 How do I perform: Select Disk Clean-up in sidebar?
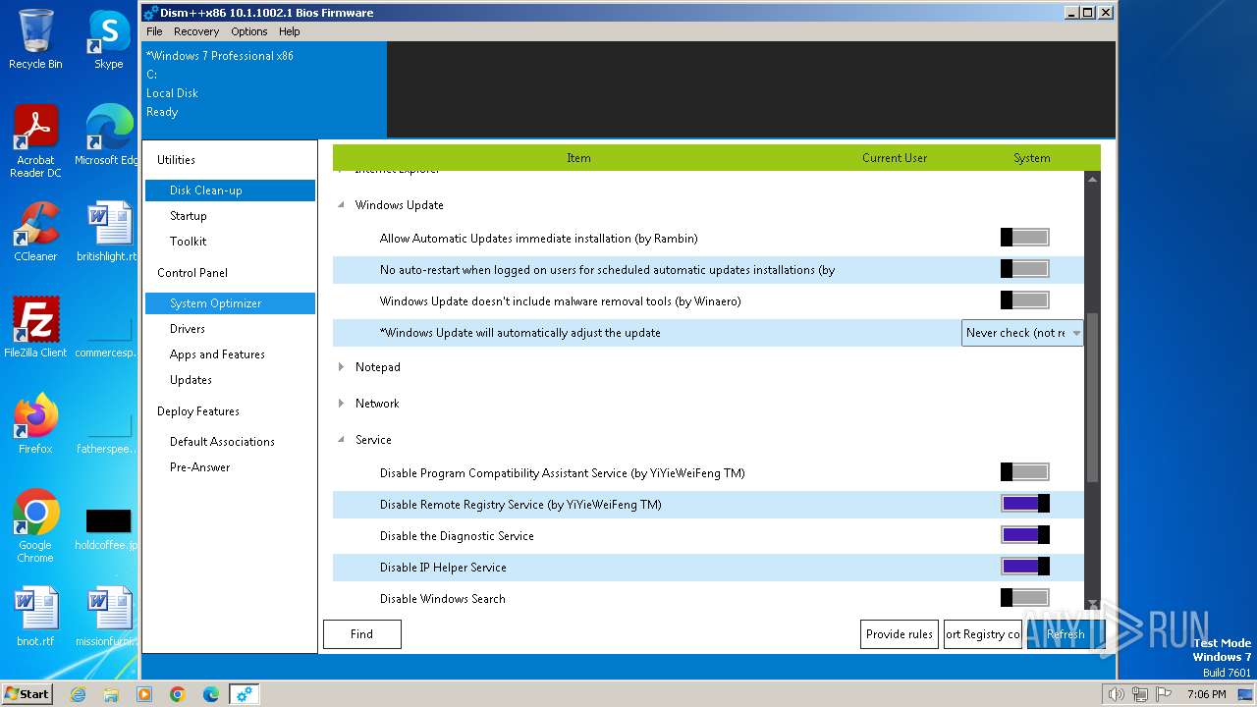230,190
